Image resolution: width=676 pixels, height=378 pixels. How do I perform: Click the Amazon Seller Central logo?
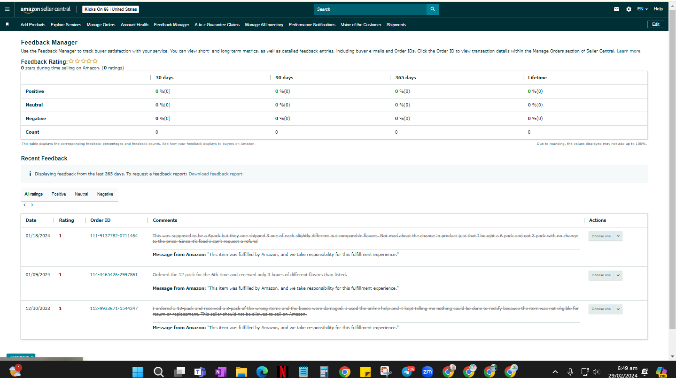click(x=46, y=9)
